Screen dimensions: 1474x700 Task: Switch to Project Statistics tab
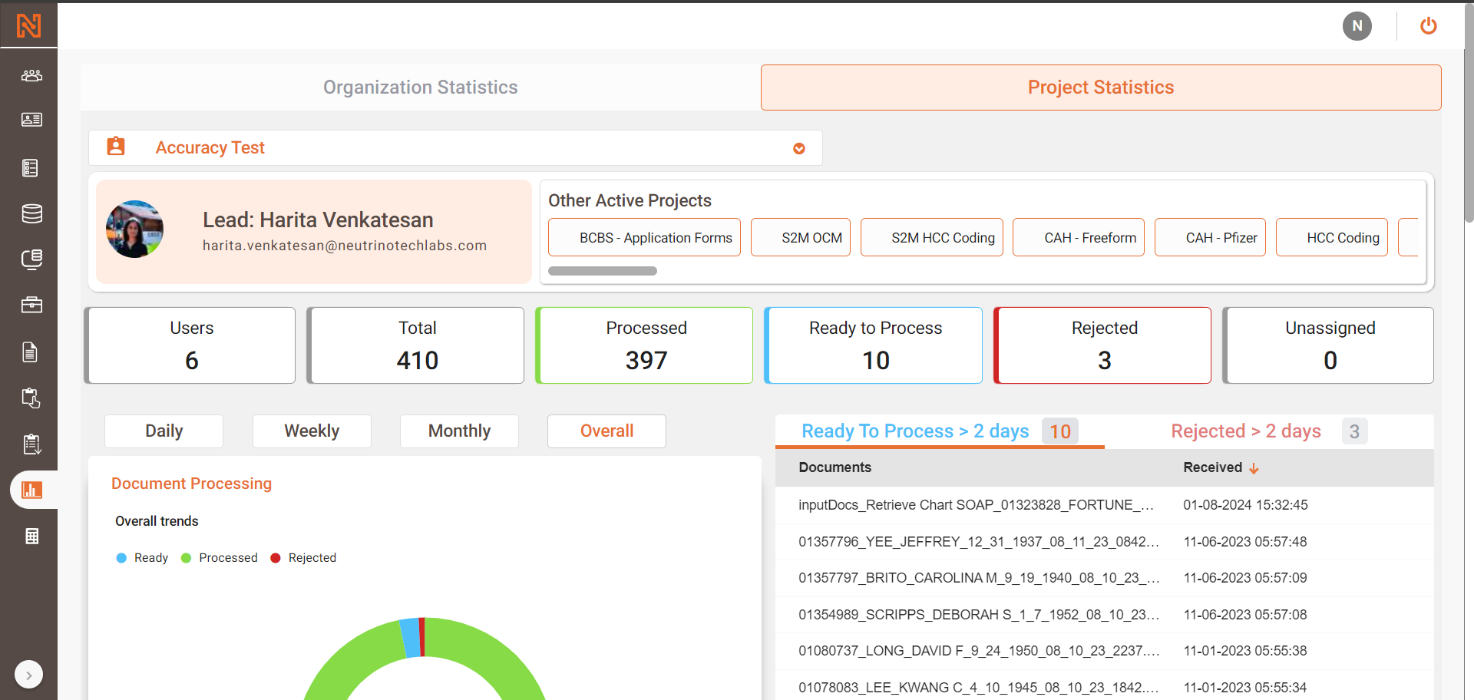click(x=1100, y=87)
